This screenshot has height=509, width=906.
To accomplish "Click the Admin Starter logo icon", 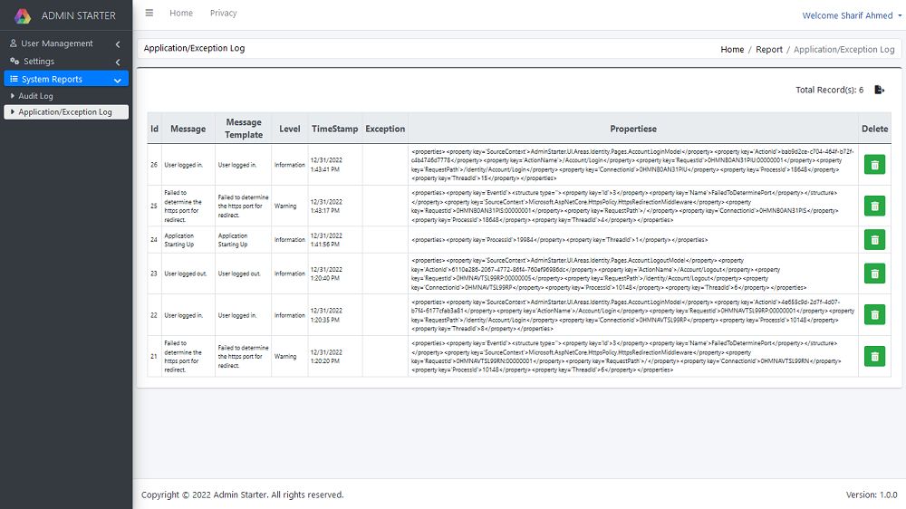I will tap(23, 15).
